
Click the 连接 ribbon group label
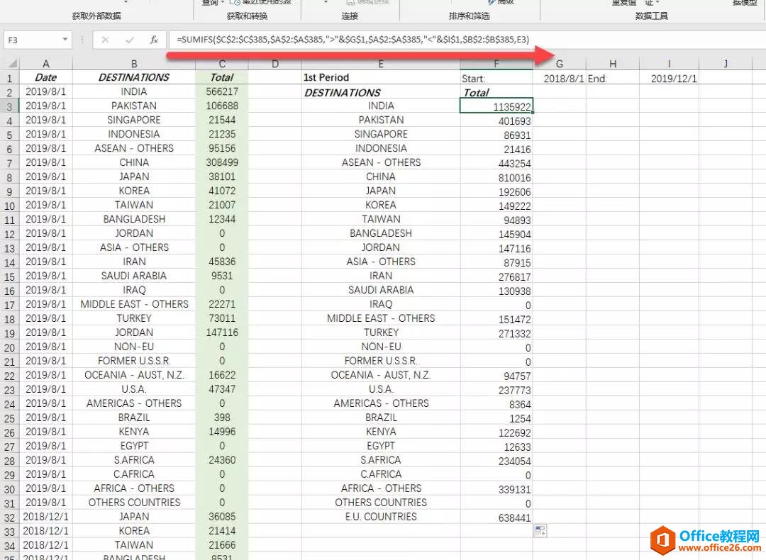tap(350, 16)
